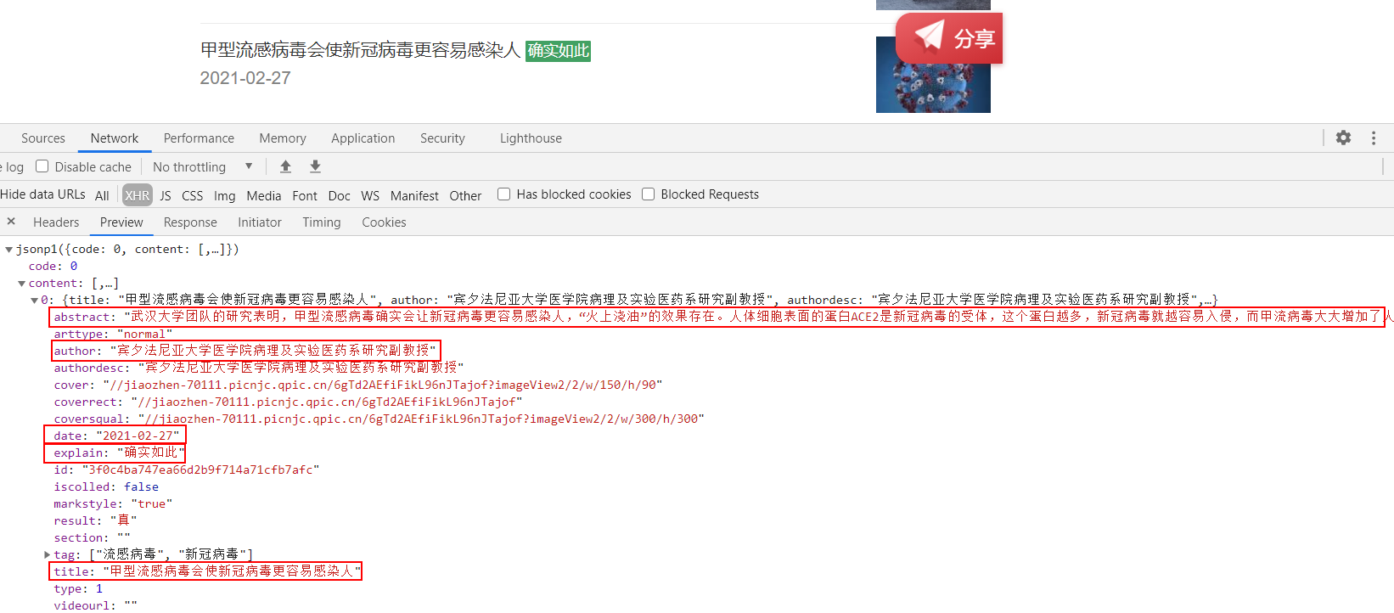Filter requests by Other type

pyautogui.click(x=465, y=195)
